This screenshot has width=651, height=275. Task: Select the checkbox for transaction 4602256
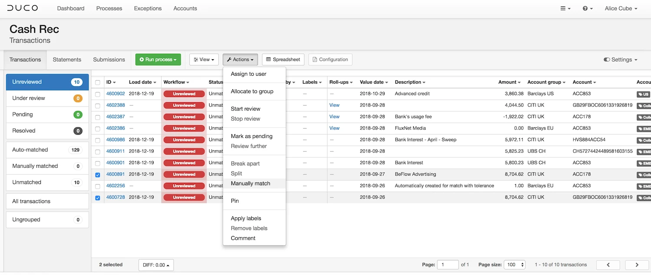pos(98,186)
